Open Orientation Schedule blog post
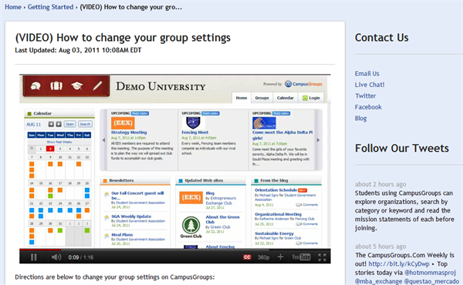 pyautogui.click(x=275, y=190)
